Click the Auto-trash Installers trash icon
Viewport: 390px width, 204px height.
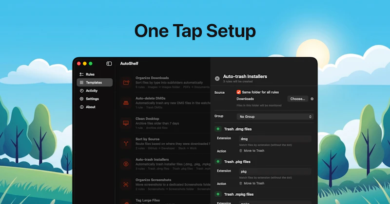tap(126, 164)
